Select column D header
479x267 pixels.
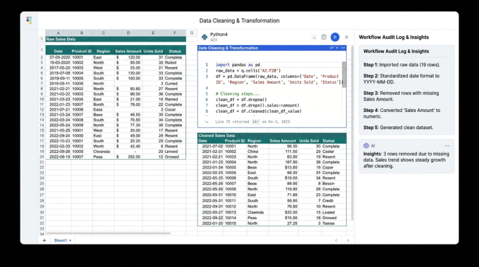pos(129,33)
